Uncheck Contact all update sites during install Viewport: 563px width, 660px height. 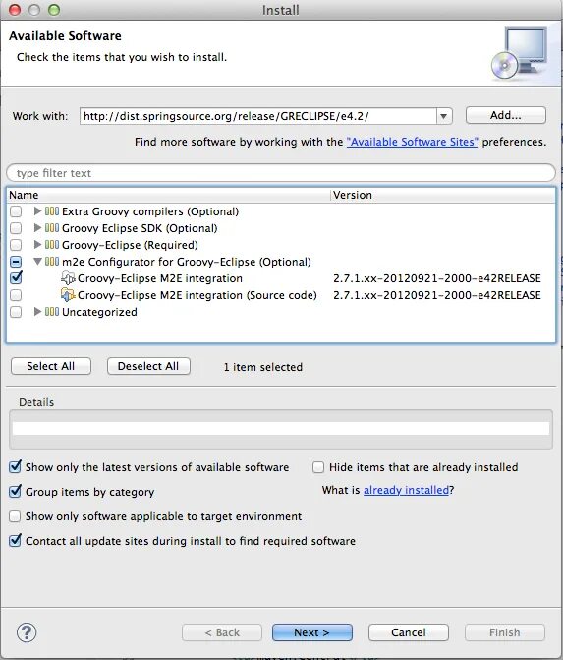click(x=15, y=540)
